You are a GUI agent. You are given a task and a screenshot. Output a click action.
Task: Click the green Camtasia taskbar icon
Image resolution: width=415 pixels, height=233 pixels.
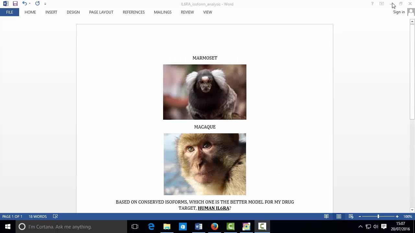tap(231, 227)
